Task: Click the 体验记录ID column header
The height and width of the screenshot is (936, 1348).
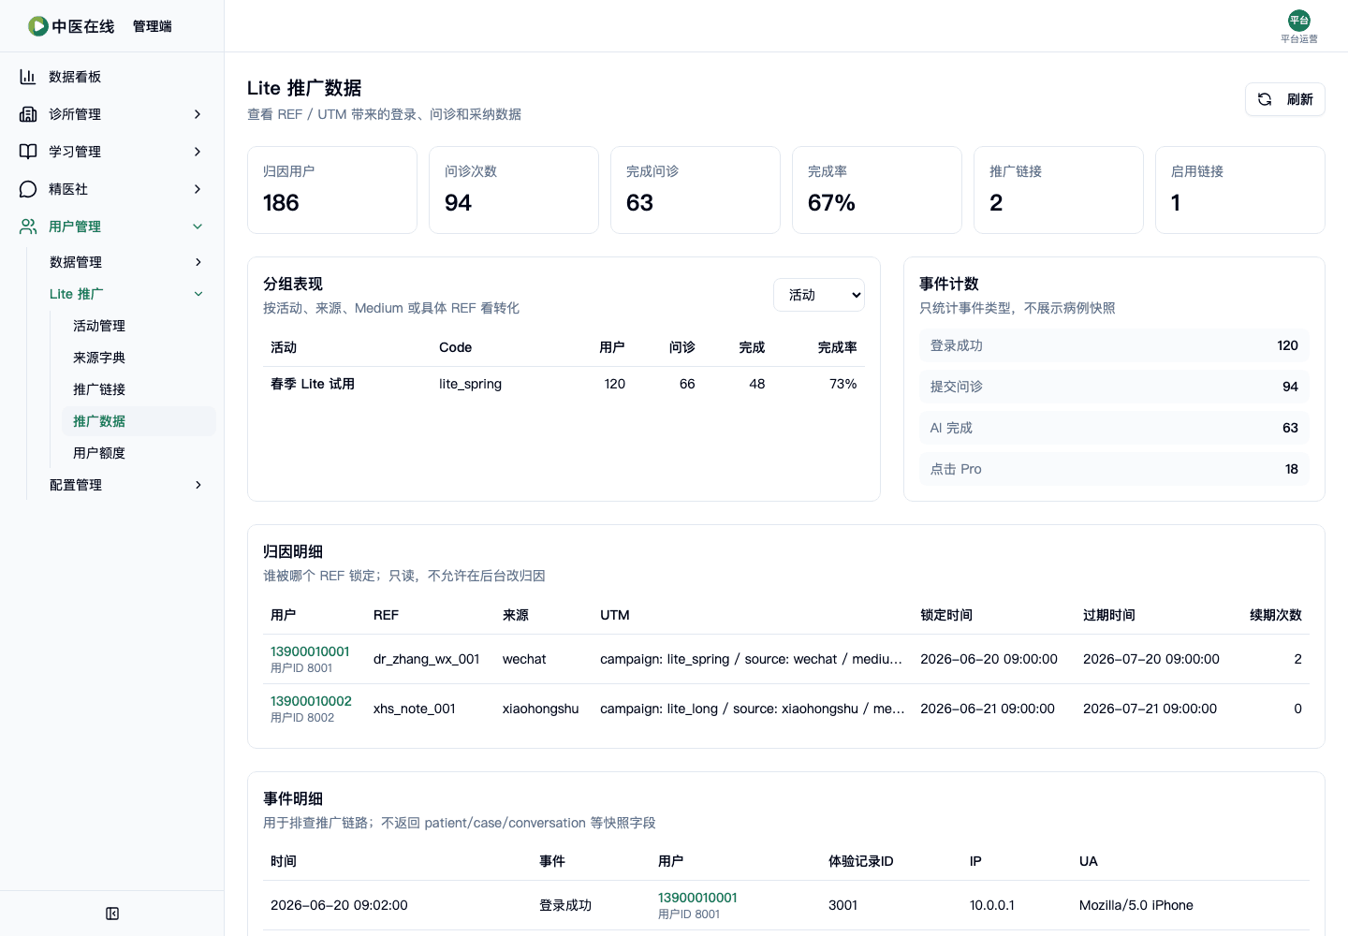Action: tap(861, 861)
